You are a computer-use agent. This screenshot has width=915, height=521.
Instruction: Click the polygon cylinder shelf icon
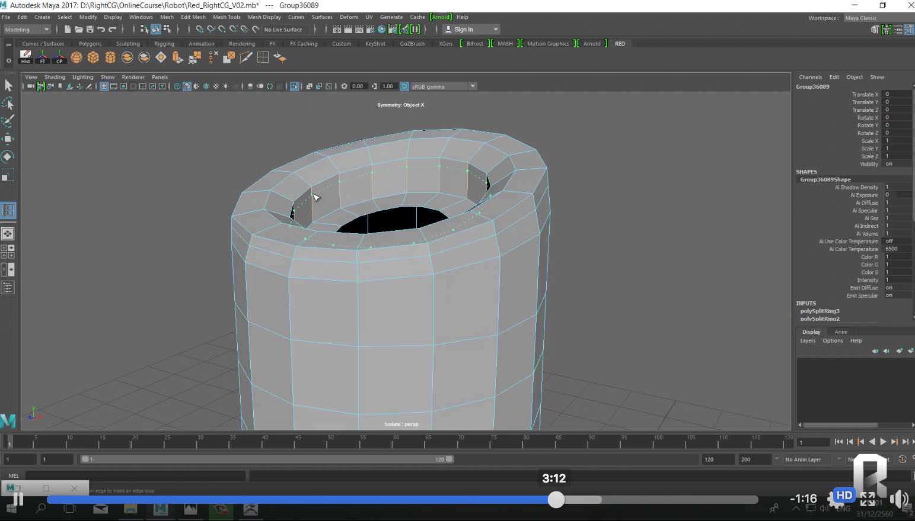(110, 57)
